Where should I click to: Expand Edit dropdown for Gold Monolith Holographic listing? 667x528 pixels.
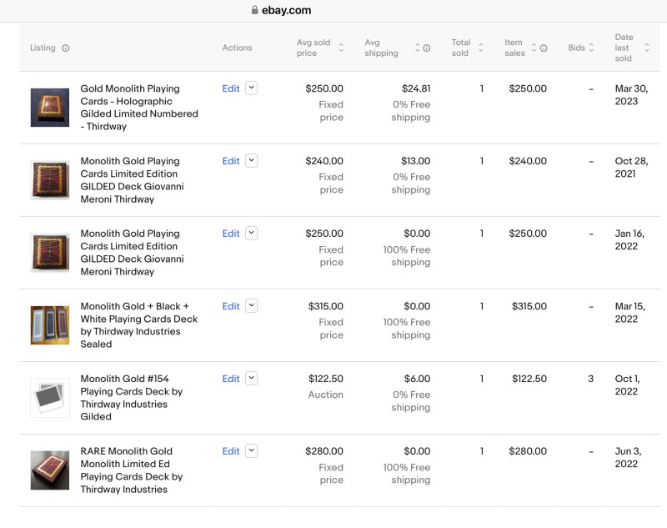pos(252,88)
